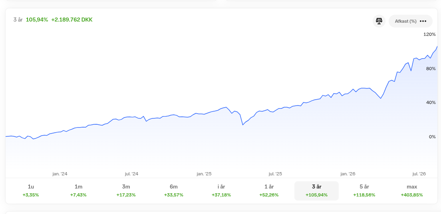This screenshot has height=214, width=441.
Task: Open the Afkast (%) options menu
Action: (410, 21)
